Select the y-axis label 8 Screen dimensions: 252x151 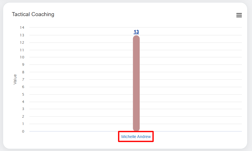(23, 72)
